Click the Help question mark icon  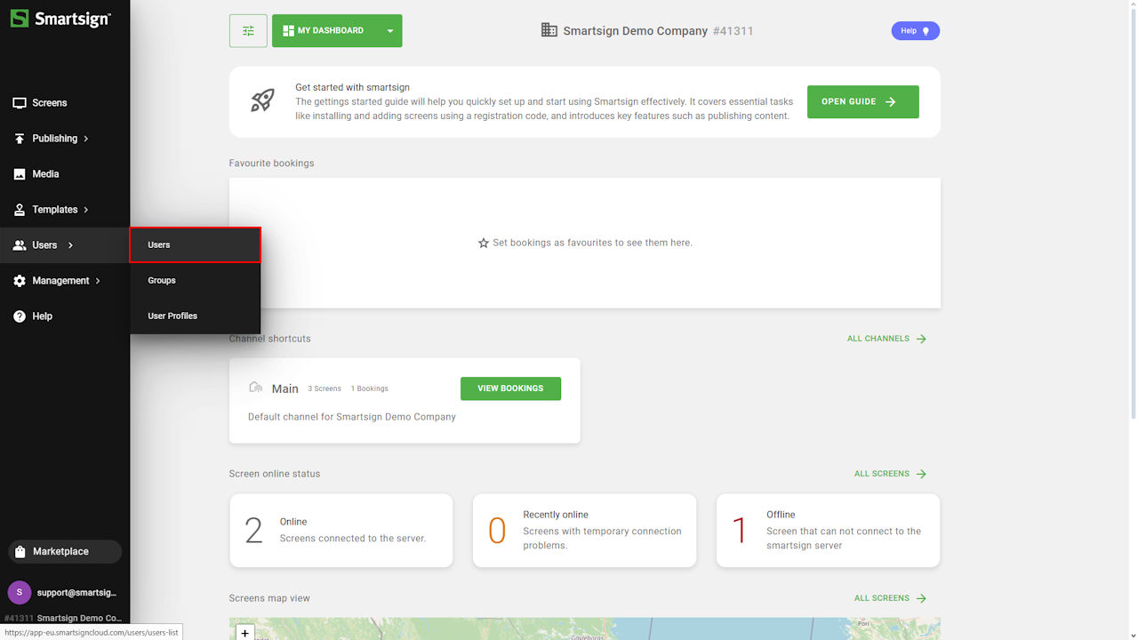(20, 316)
